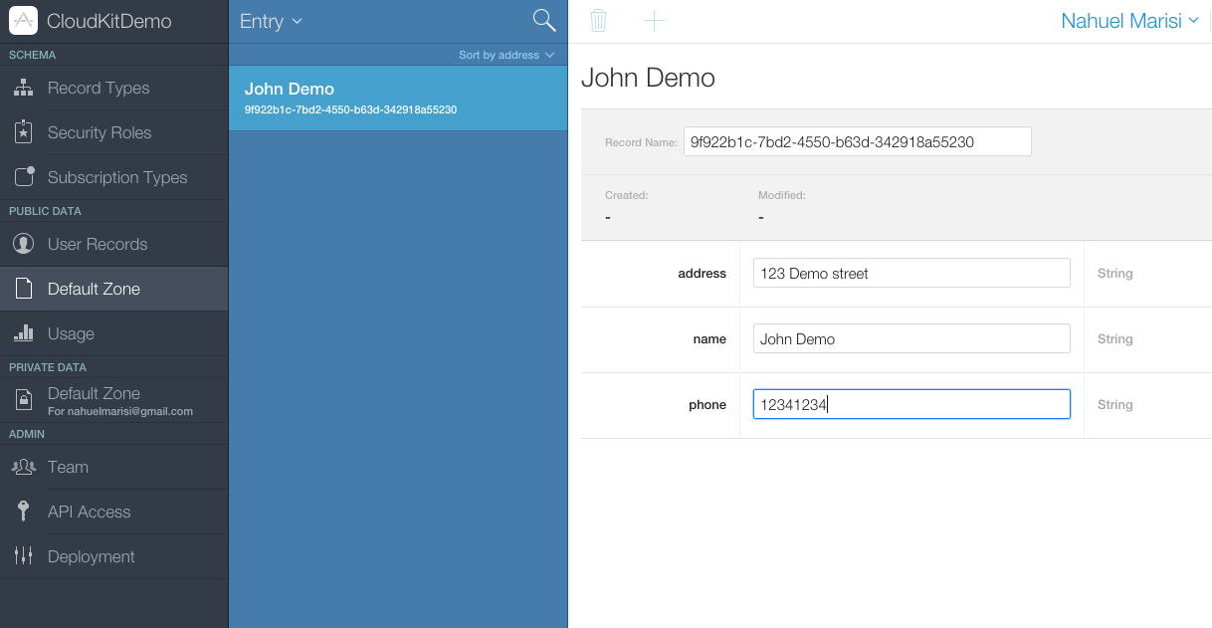Click the PRIVATE DATA section header
1212x628 pixels.
pos(48,367)
